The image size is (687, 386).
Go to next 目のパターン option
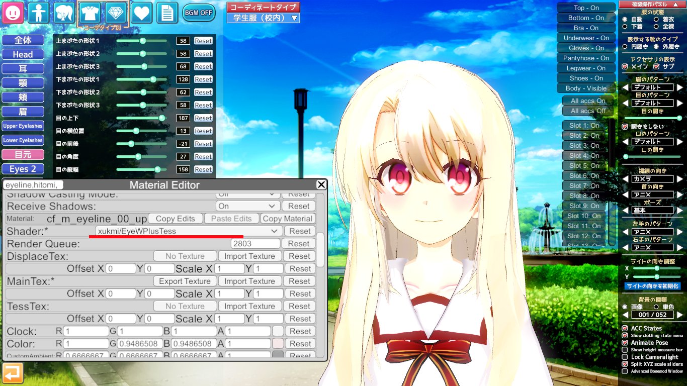679,103
